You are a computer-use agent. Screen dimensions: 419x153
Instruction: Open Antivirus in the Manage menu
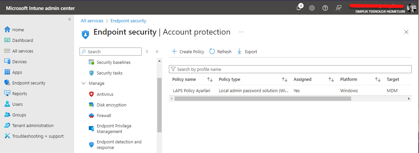105,94
